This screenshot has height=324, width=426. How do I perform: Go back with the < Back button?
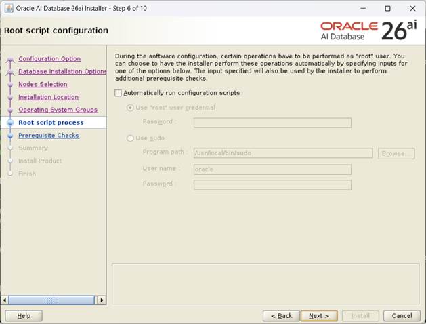[282, 316]
